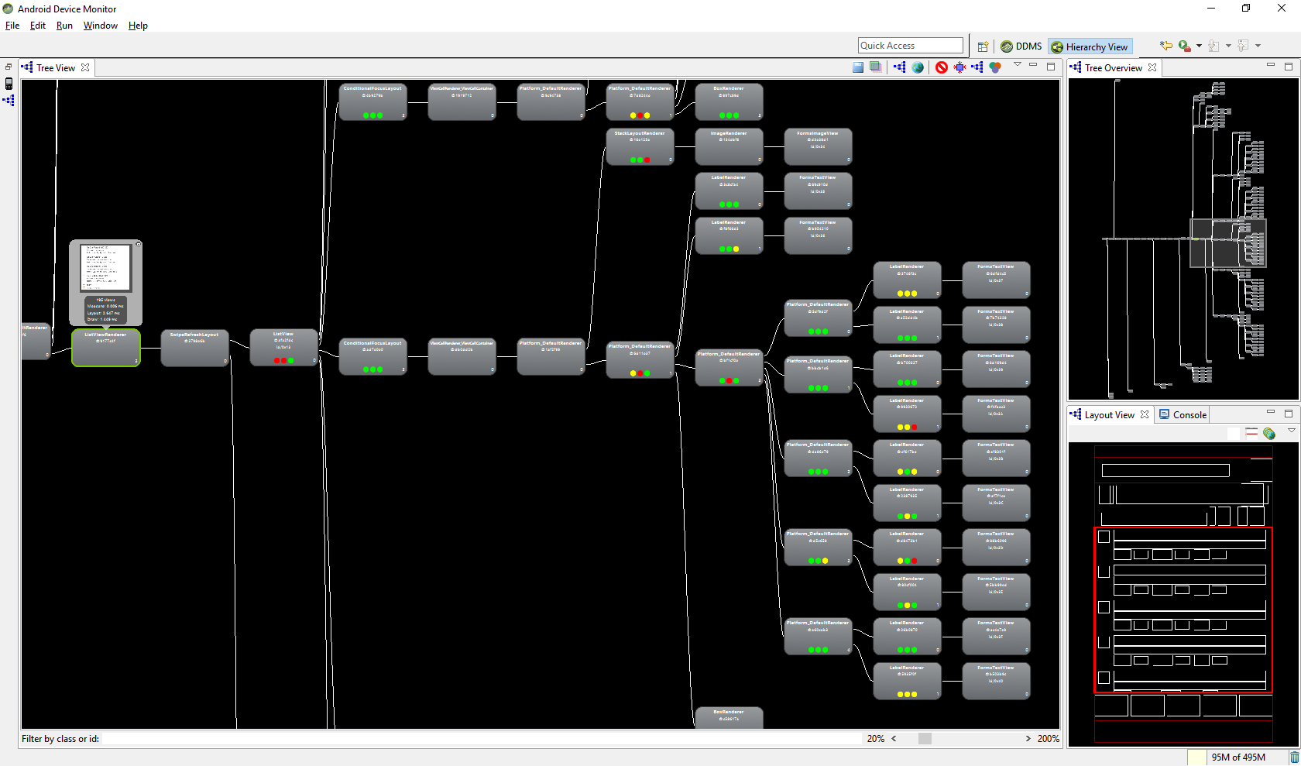
Task: Click the red-outlined list area in Layout View
Action: pos(1183,610)
